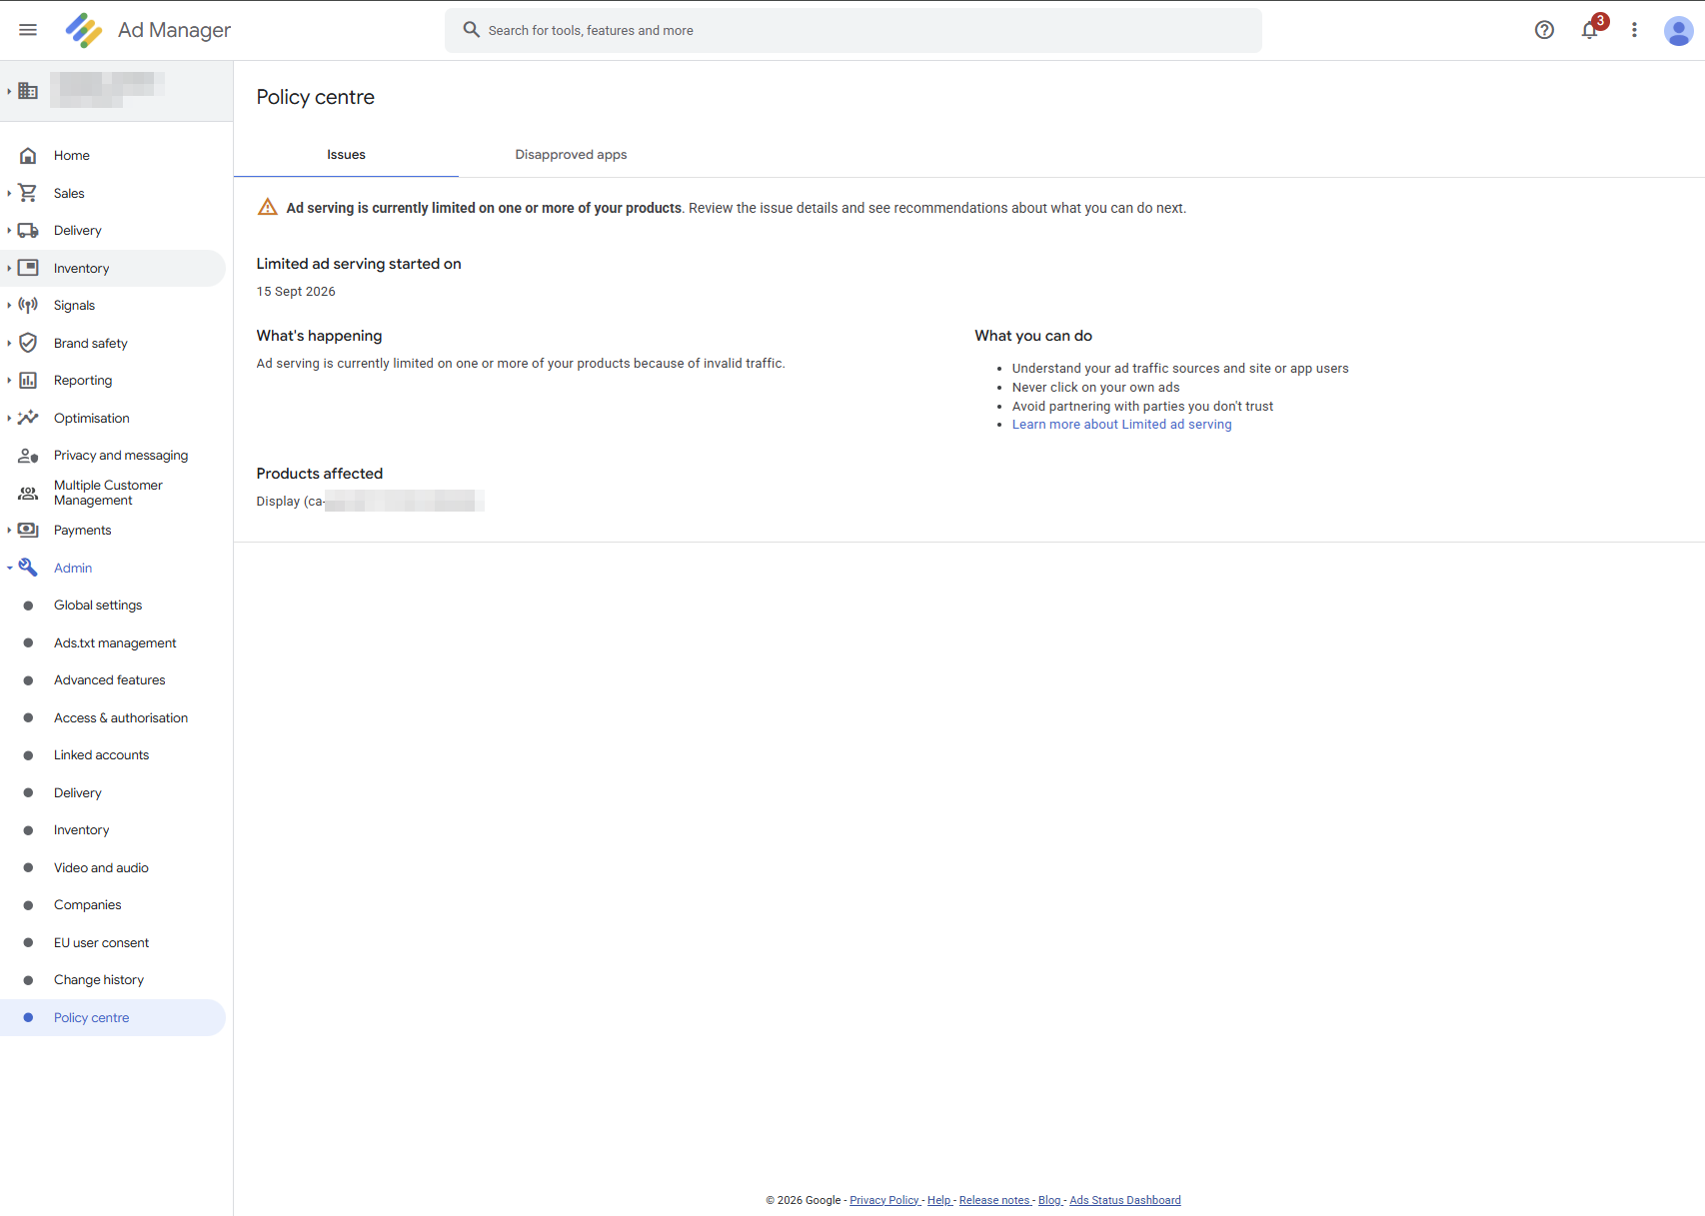
Task: Click the Delivery truck icon
Action: 28,231
